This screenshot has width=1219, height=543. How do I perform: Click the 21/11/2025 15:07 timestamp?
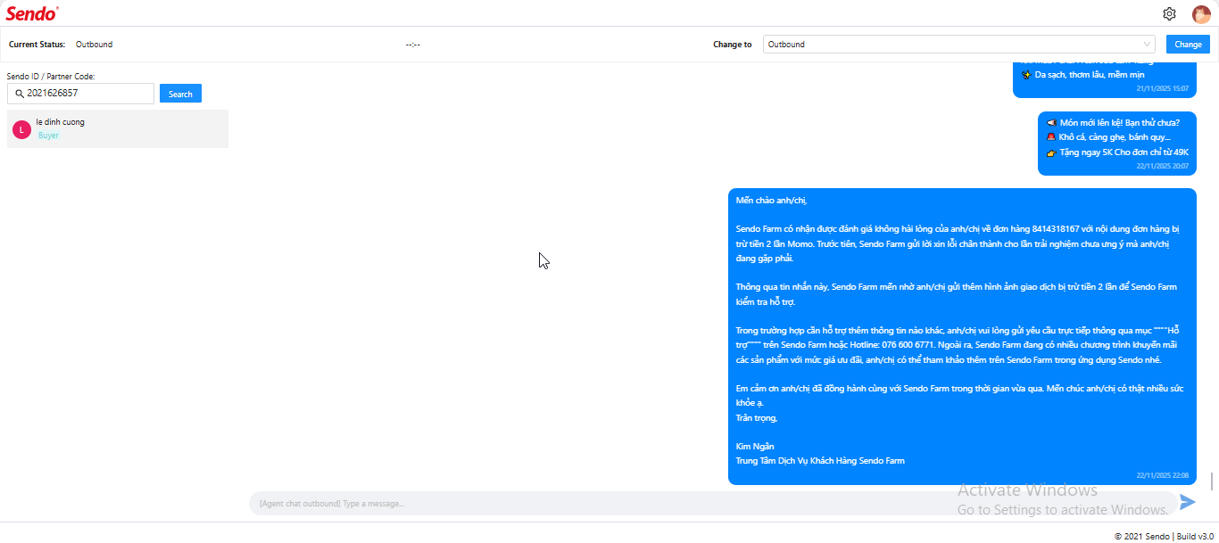tap(1162, 88)
